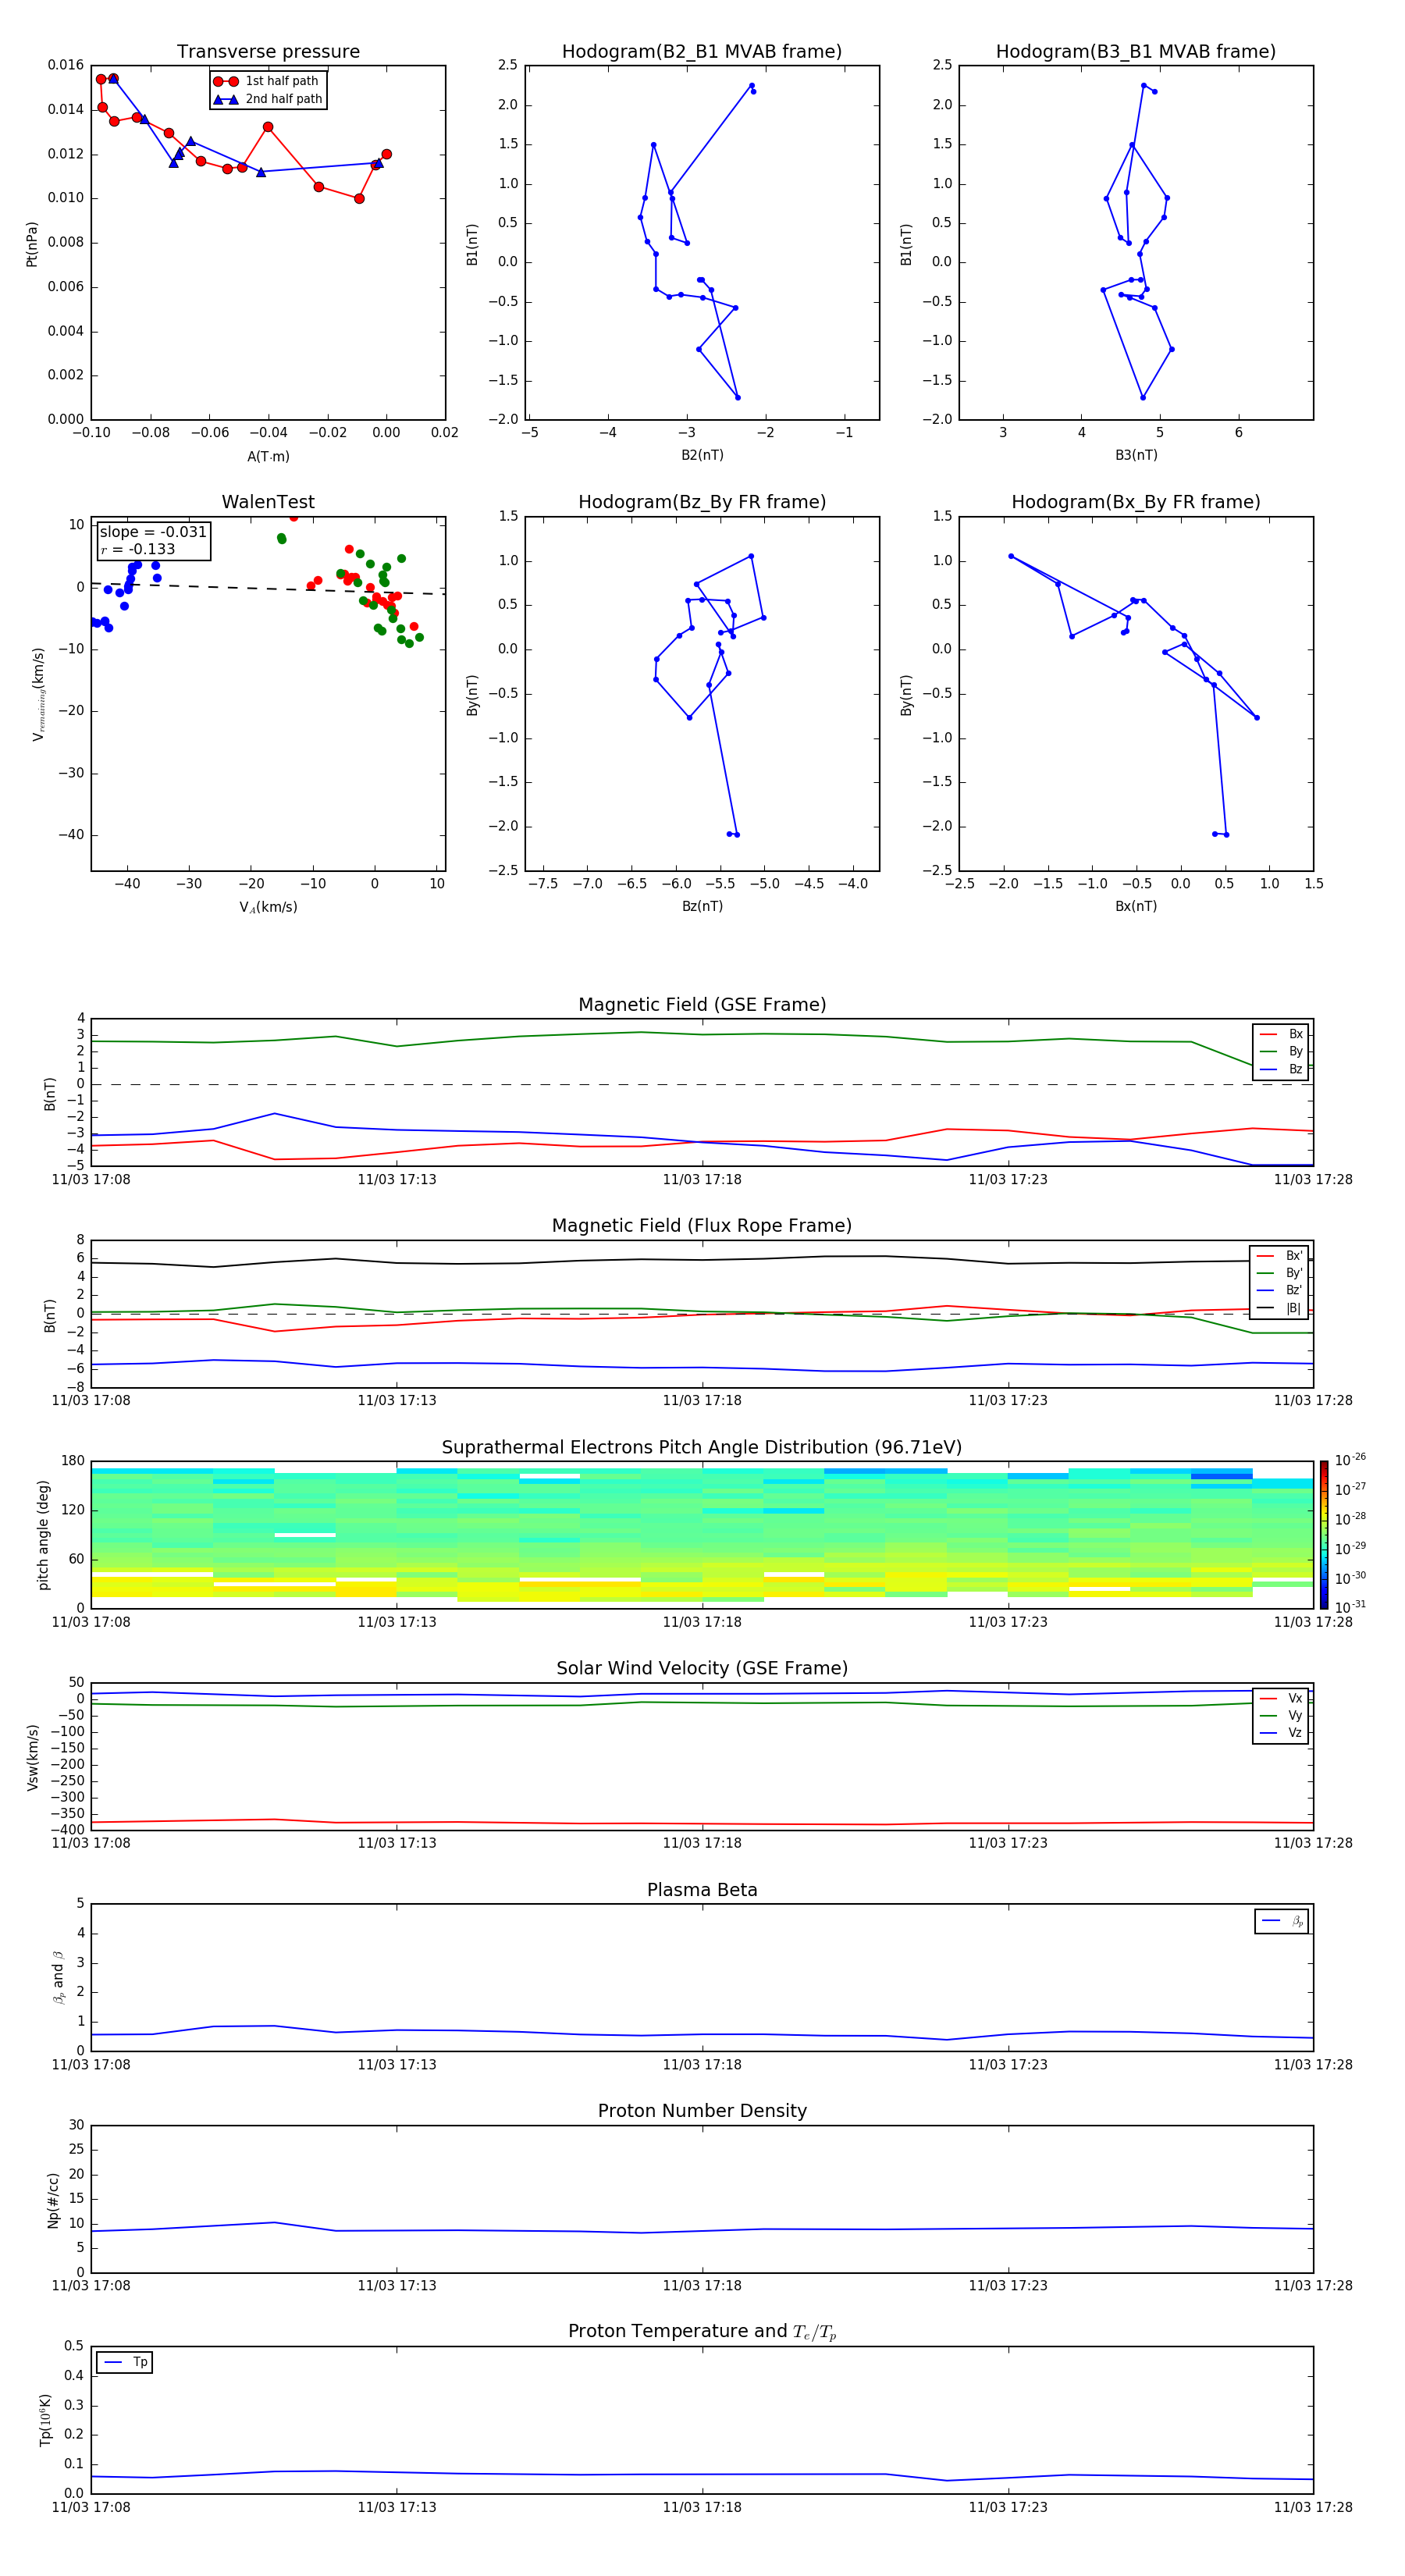Click the V_A(km/s) x-axis label
The height and width of the screenshot is (2576, 1405).
[x=268, y=907]
